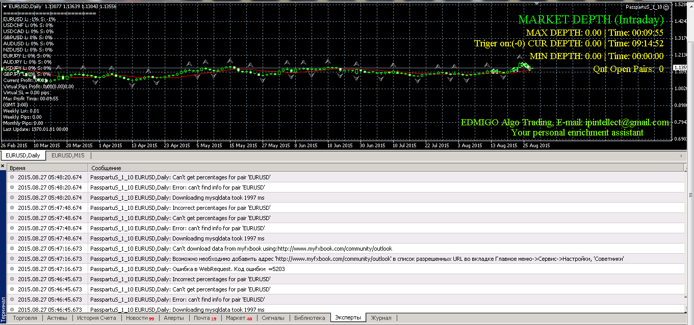This screenshot has height=325, width=694.
Task: Click the Сообщение column header
Action: coord(386,168)
